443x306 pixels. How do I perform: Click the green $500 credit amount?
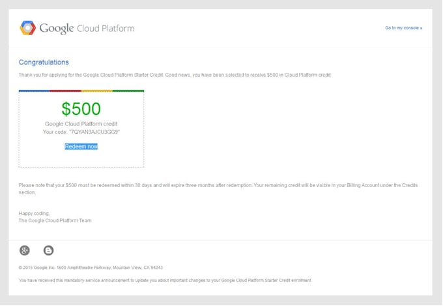81,108
